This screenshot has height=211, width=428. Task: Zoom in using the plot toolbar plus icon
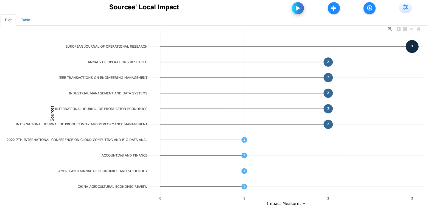(399, 29)
